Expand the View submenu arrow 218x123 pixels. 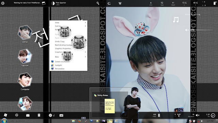pos(85,23)
